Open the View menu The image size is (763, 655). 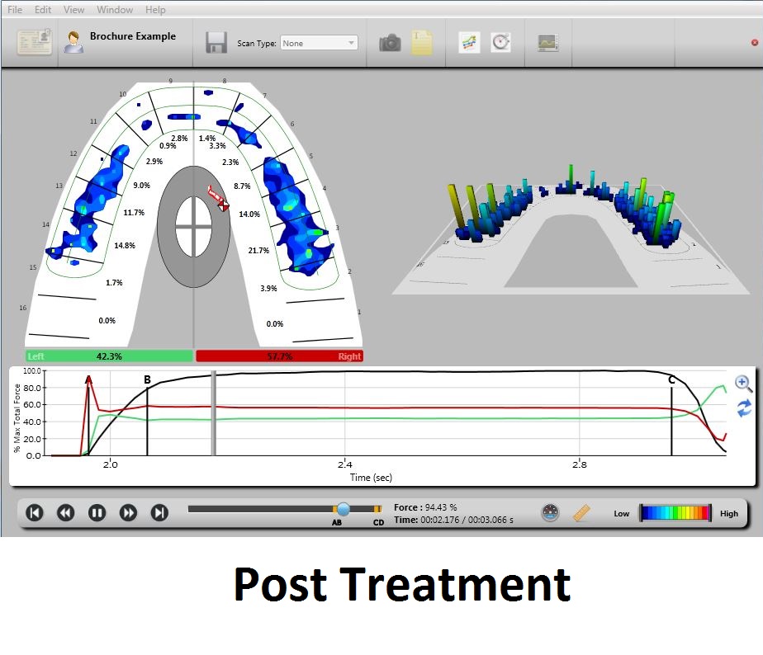tap(74, 10)
